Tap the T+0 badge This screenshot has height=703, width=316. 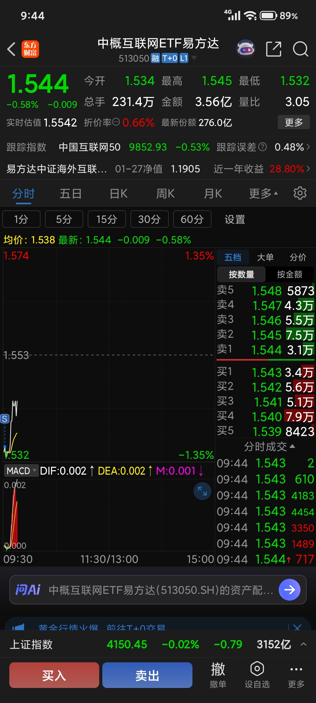point(169,58)
